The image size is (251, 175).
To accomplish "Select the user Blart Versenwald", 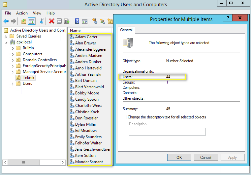I will click(89, 87).
